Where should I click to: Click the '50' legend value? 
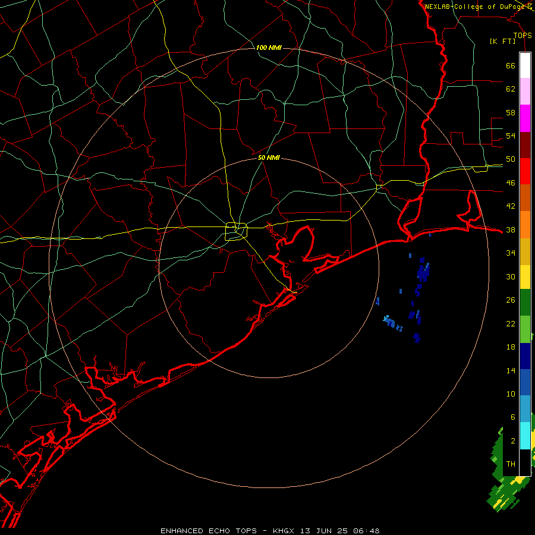coord(511,159)
